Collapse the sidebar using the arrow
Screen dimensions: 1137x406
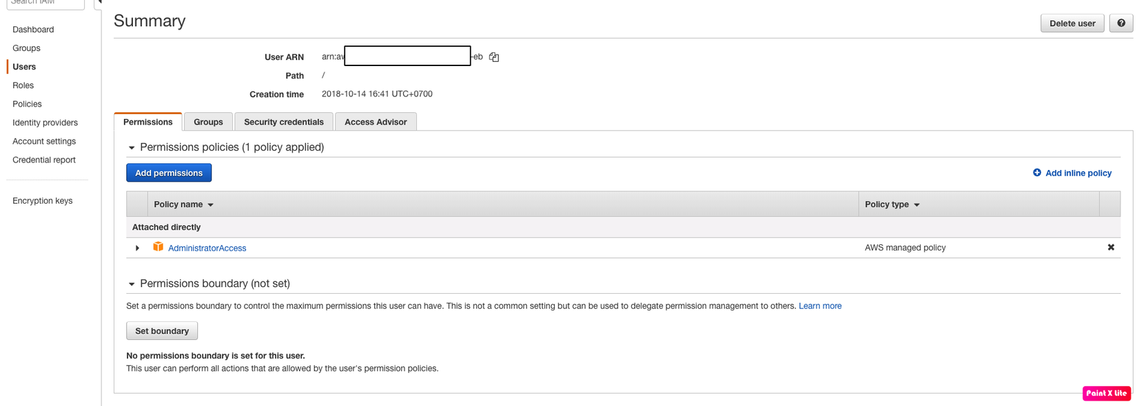[99, 3]
